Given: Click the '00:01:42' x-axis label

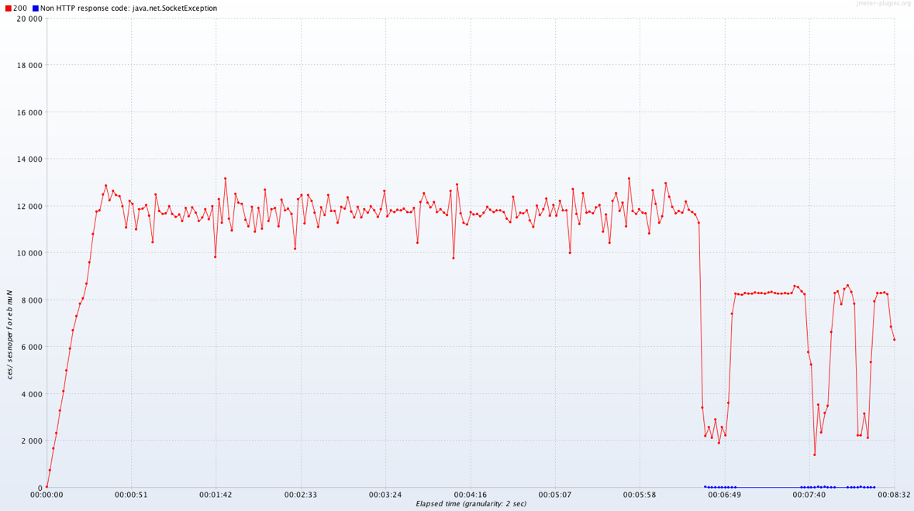Looking at the screenshot, I should click(216, 496).
